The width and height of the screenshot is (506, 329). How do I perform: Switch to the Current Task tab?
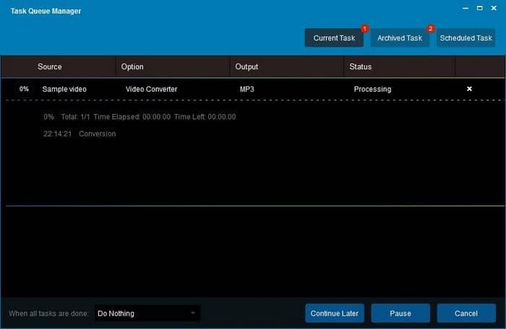[x=334, y=38]
